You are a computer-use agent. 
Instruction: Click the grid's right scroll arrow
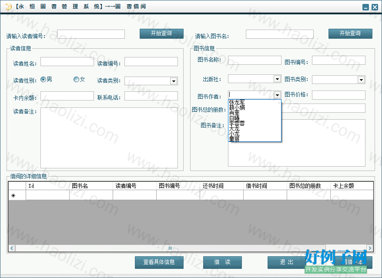[x=370, y=248]
